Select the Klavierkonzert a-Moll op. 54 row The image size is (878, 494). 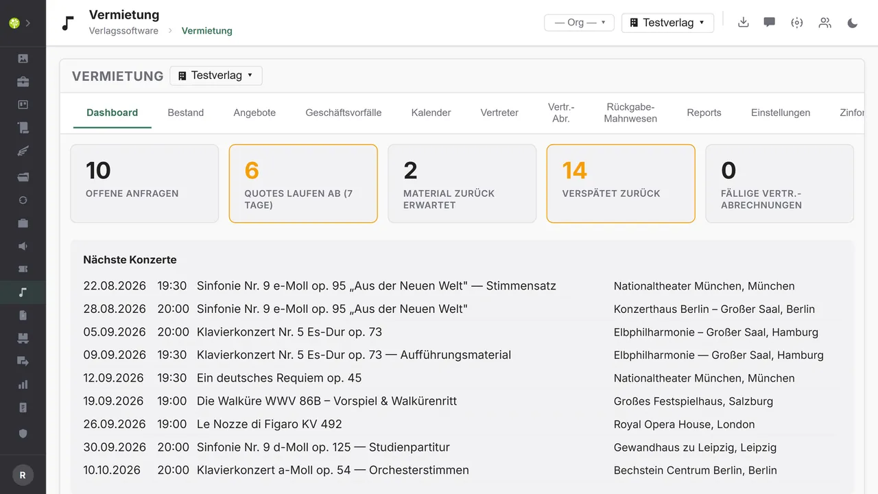[462, 470]
